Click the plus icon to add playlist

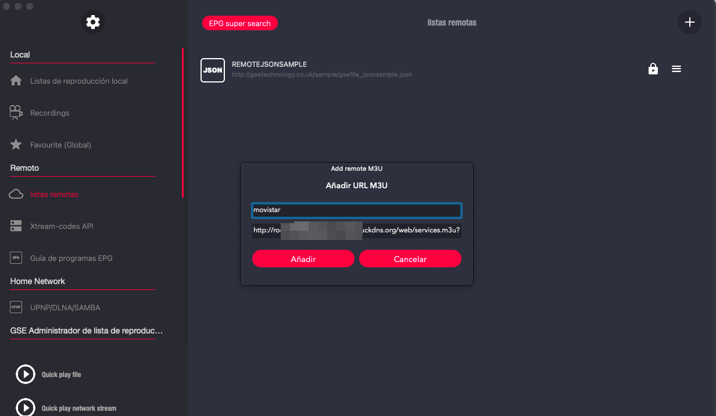[689, 23]
